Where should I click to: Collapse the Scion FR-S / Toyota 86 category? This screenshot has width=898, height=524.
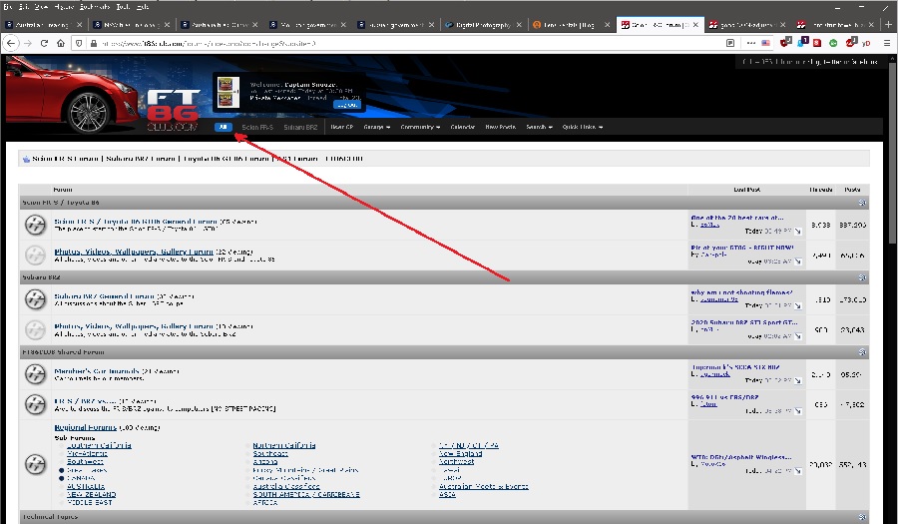(x=862, y=203)
